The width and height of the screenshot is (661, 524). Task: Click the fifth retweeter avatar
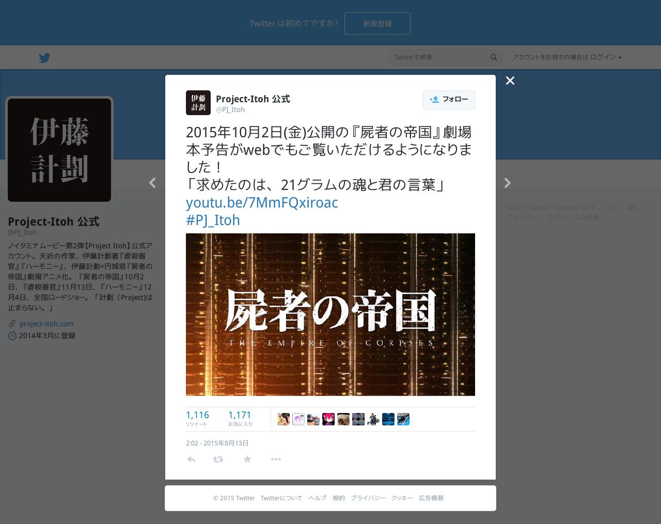[x=343, y=419]
